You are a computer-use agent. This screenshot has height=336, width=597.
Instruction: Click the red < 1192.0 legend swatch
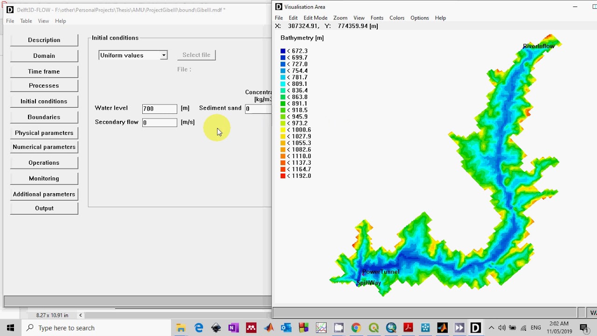click(283, 176)
